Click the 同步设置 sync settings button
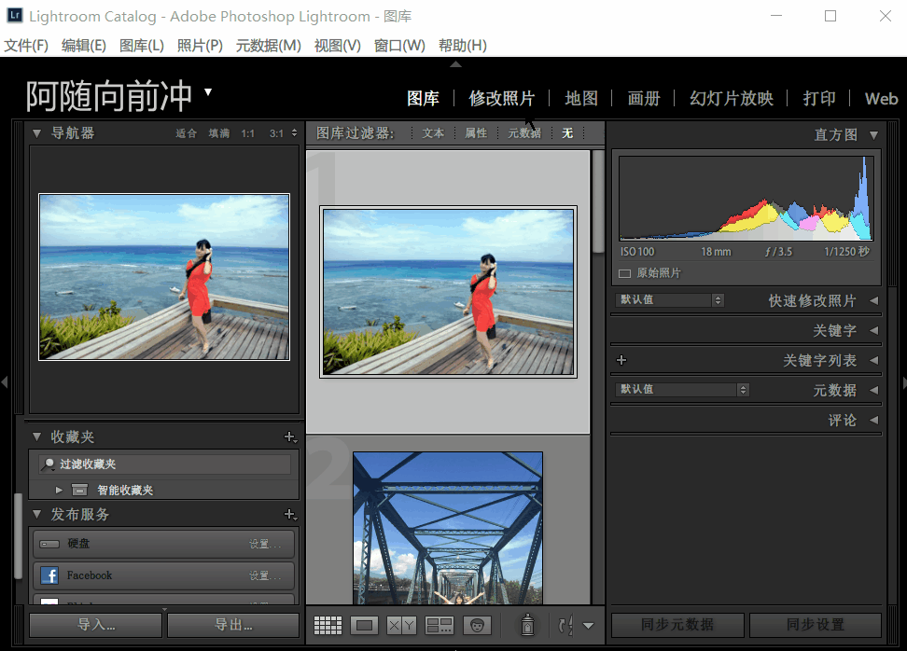Screen dimensions: 907x651 816,625
